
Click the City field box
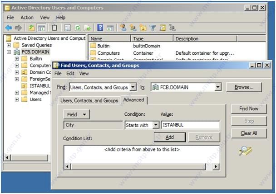point(93,125)
